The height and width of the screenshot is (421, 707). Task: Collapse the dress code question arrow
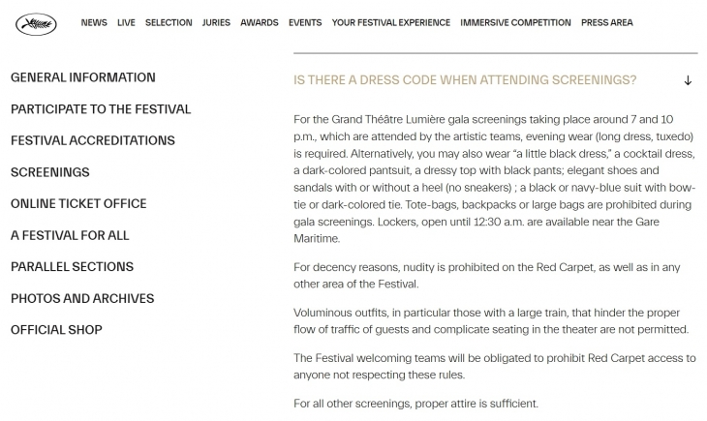coord(688,80)
